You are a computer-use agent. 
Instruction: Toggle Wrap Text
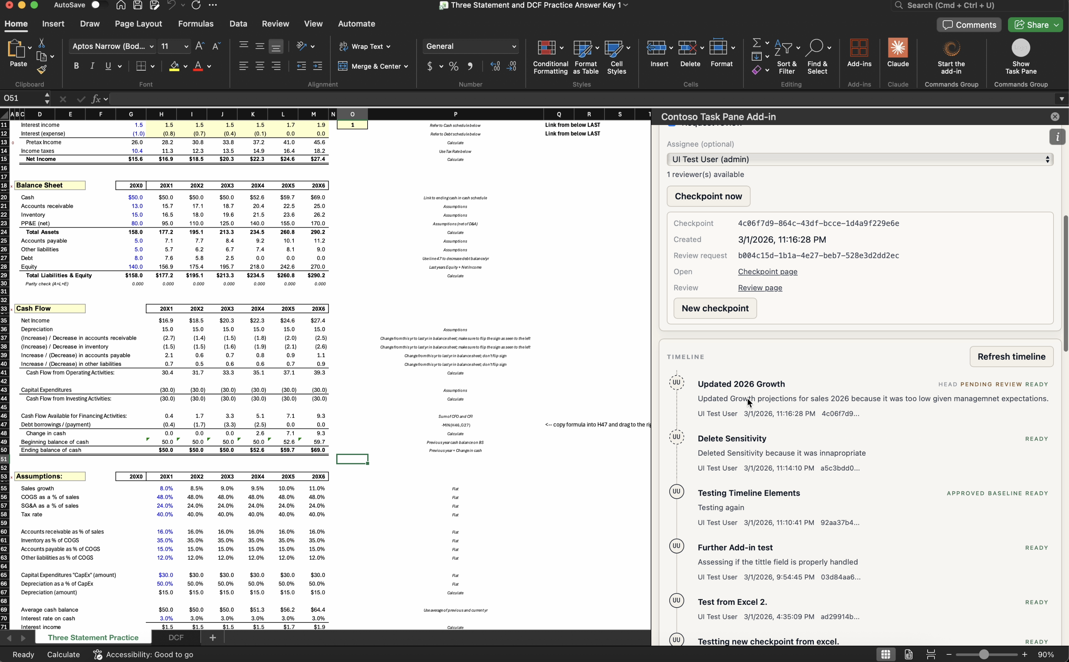364,46
